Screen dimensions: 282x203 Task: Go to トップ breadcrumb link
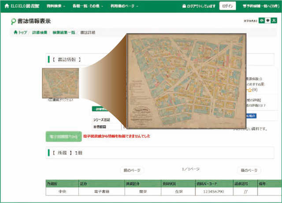coord(20,33)
